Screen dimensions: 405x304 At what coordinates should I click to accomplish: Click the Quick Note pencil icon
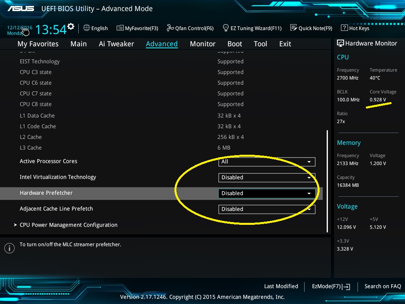tap(293, 28)
